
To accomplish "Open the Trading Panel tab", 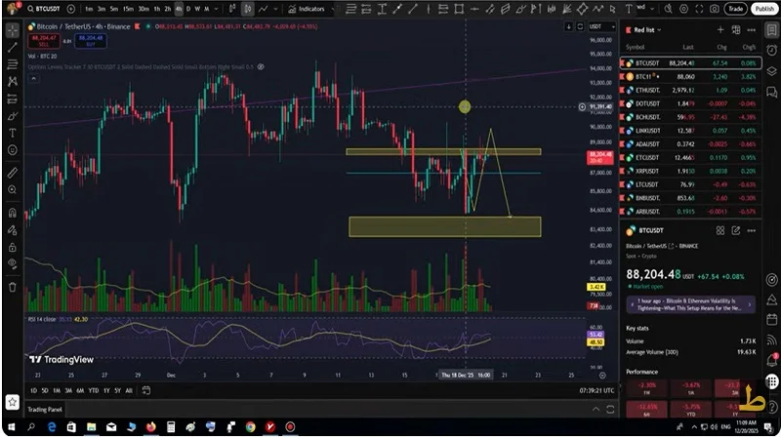I will click(x=46, y=409).
